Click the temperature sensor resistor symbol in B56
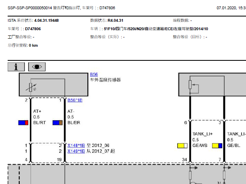246x184 pixels. [x=31, y=87]
